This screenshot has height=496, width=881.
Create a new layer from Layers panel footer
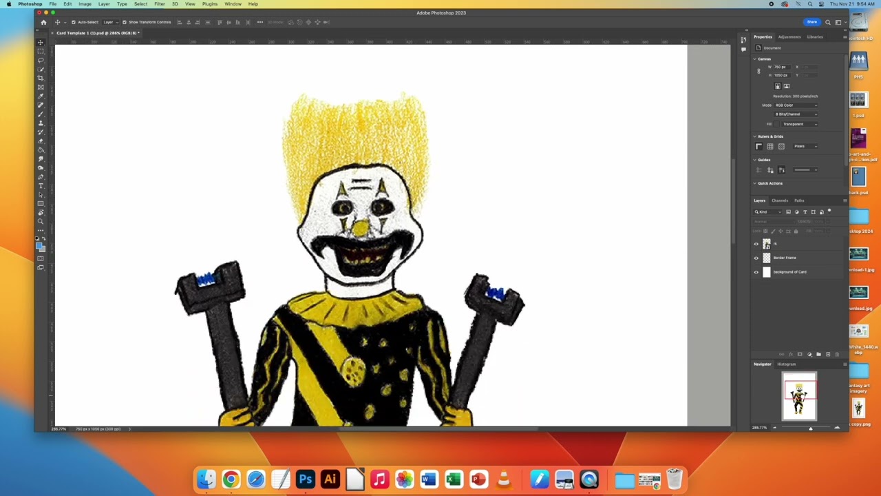tap(828, 354)
